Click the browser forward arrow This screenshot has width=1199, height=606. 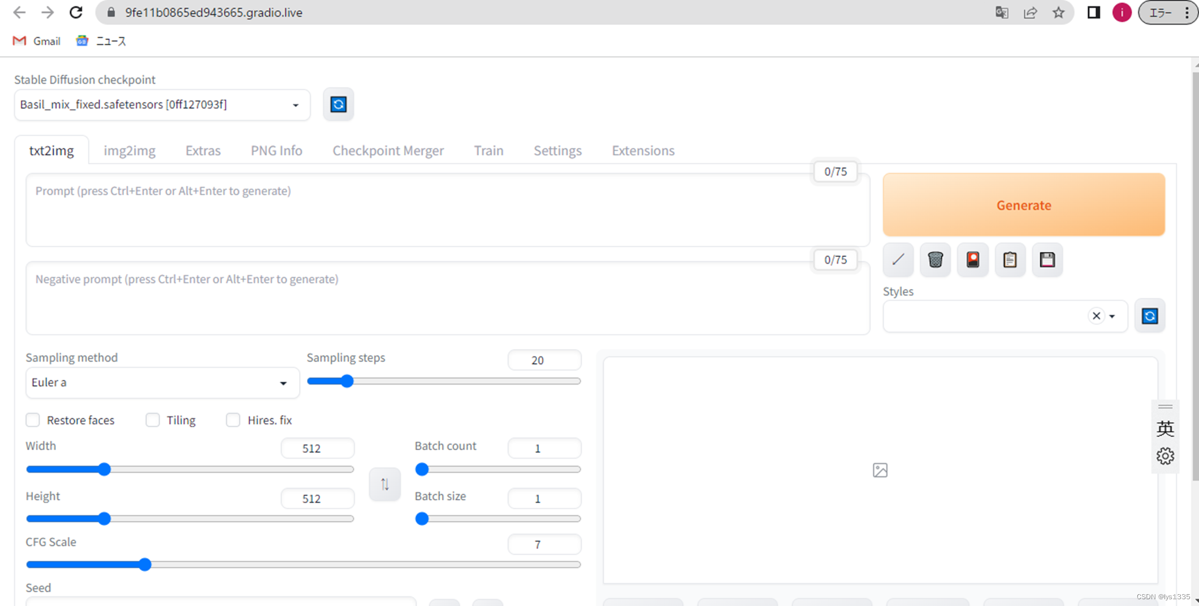coord(47,12)
